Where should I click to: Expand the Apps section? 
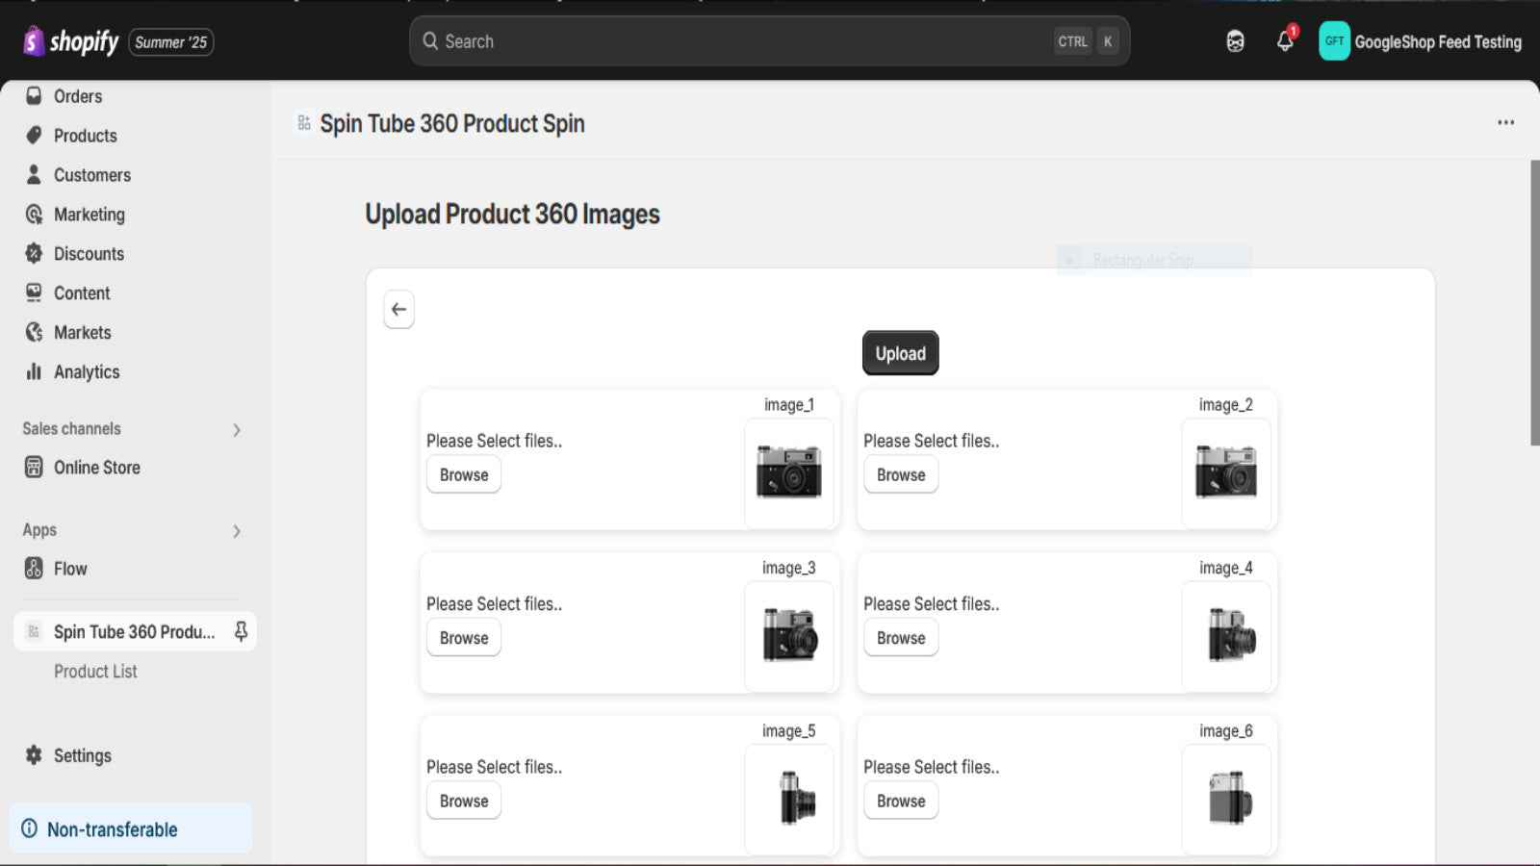click(x=237, y=530)
